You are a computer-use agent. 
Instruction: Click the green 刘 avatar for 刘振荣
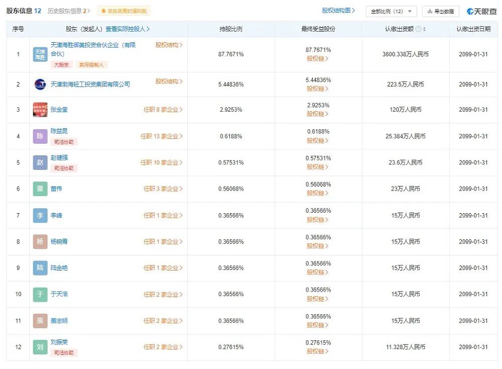(40, 347)
